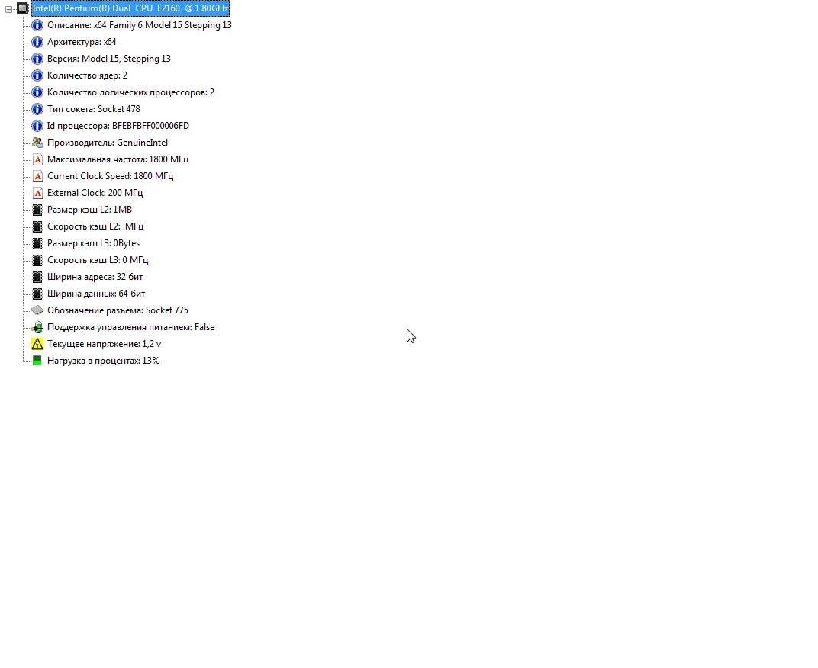Screen dimensions: 818x668
Task: Click chip icon beside Размер кэш L3
Action: point(37,243)
